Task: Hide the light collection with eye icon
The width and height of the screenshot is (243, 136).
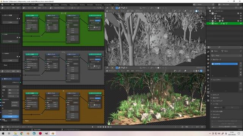Action: pos(241,14)
